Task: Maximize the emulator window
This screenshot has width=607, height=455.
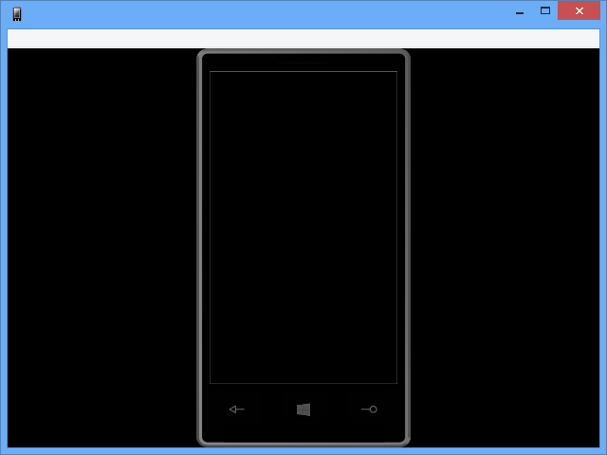Action: coord(545,10)
